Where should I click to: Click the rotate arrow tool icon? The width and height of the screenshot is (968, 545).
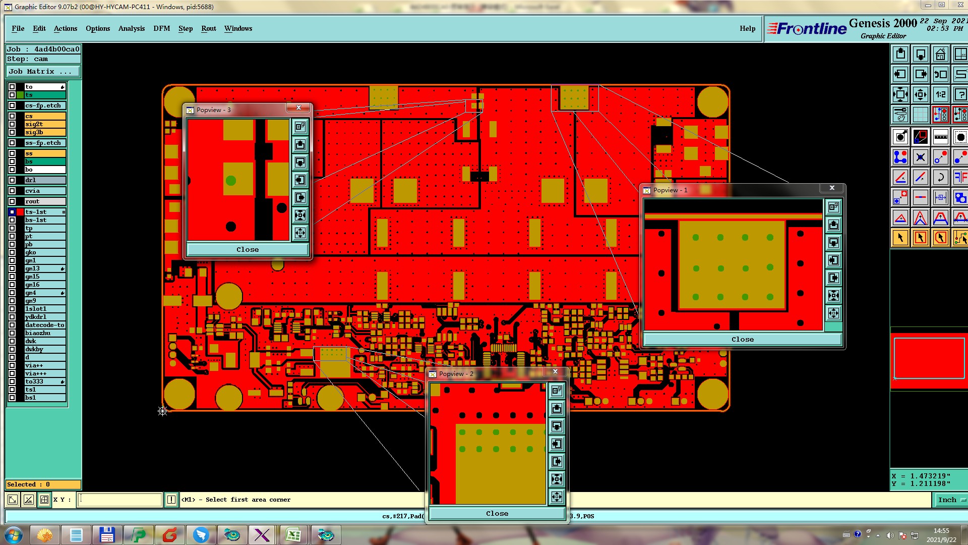pos(940,177)
